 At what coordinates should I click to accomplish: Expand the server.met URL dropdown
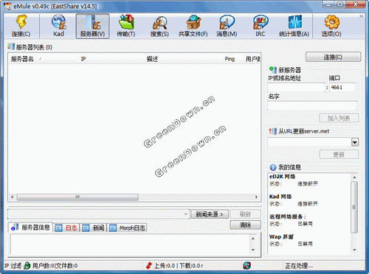pyautogui.click(x=355, y=142)
